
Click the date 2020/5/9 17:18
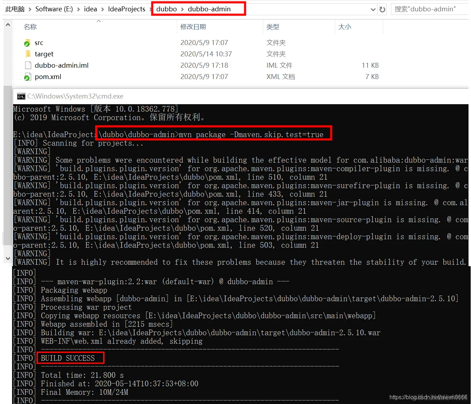click(204, 66)
